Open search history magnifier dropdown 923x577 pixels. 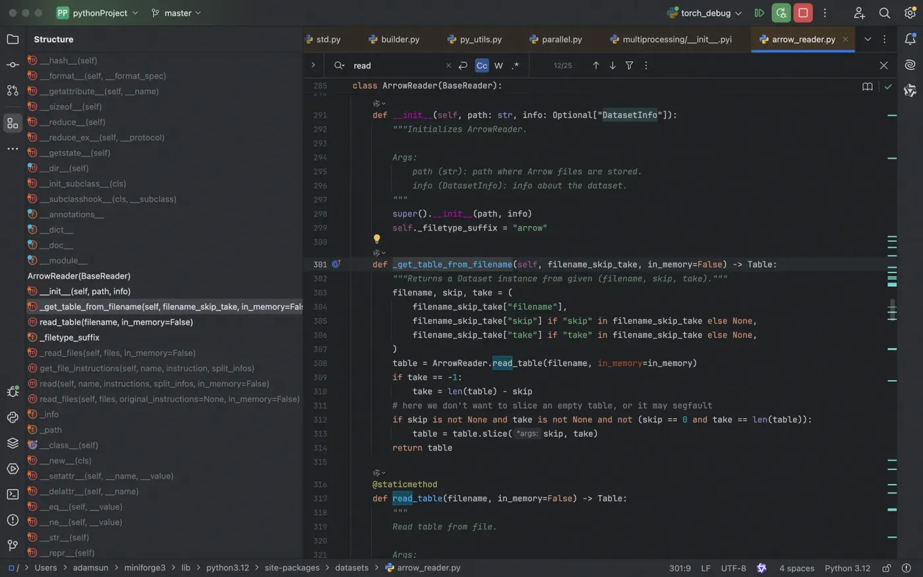coord(339,65)
